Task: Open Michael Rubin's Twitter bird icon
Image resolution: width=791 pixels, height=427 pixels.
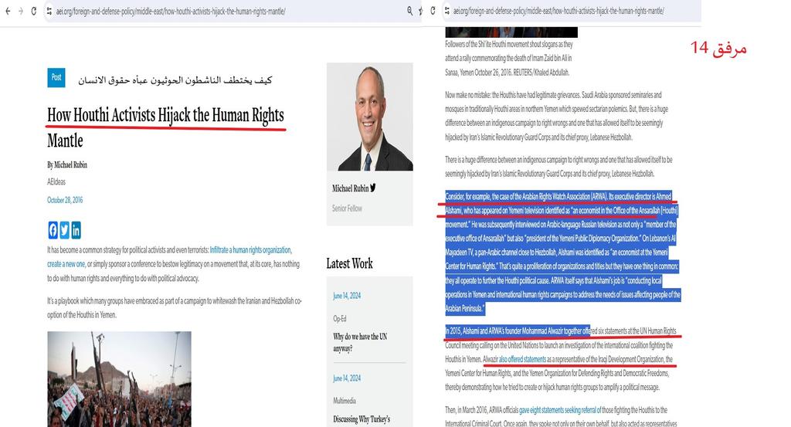Action: 373,188
